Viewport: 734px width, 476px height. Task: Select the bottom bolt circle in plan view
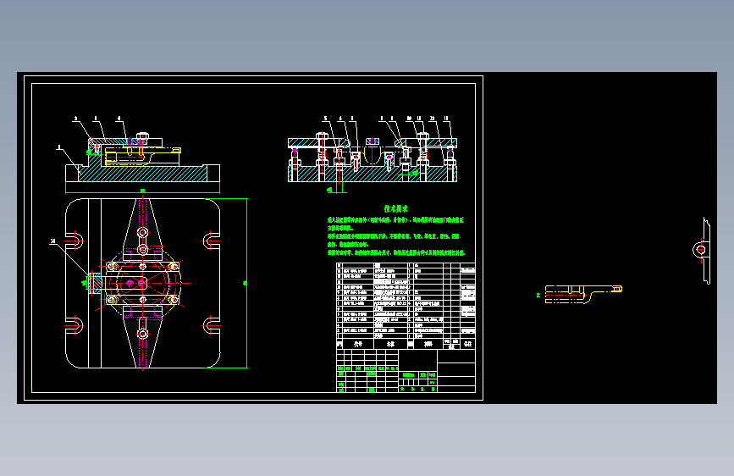[143, 334]
